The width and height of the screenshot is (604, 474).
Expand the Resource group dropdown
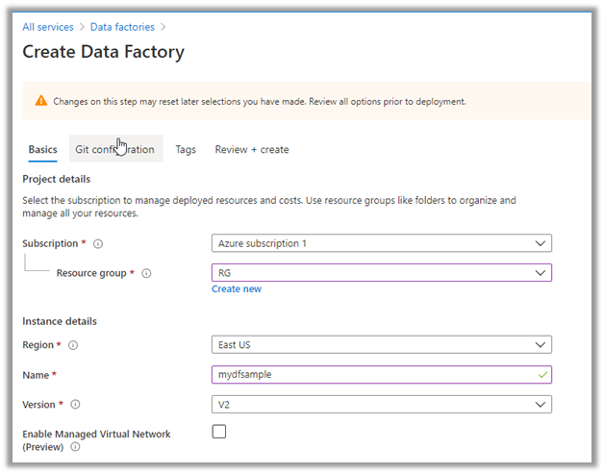click(x=381, y=273)
